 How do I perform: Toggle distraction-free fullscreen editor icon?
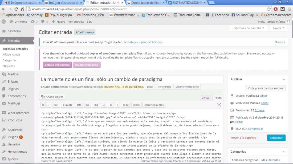(x=219, y=105)
